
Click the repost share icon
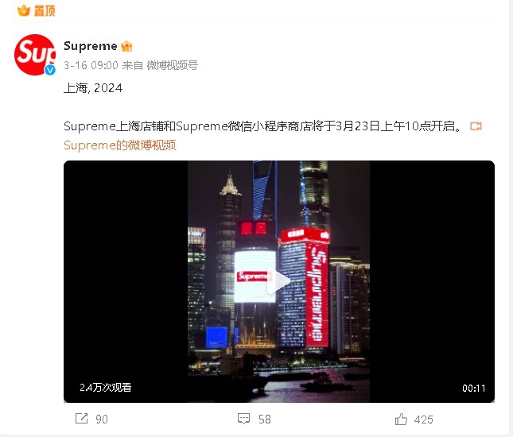(x=81, y=419)
